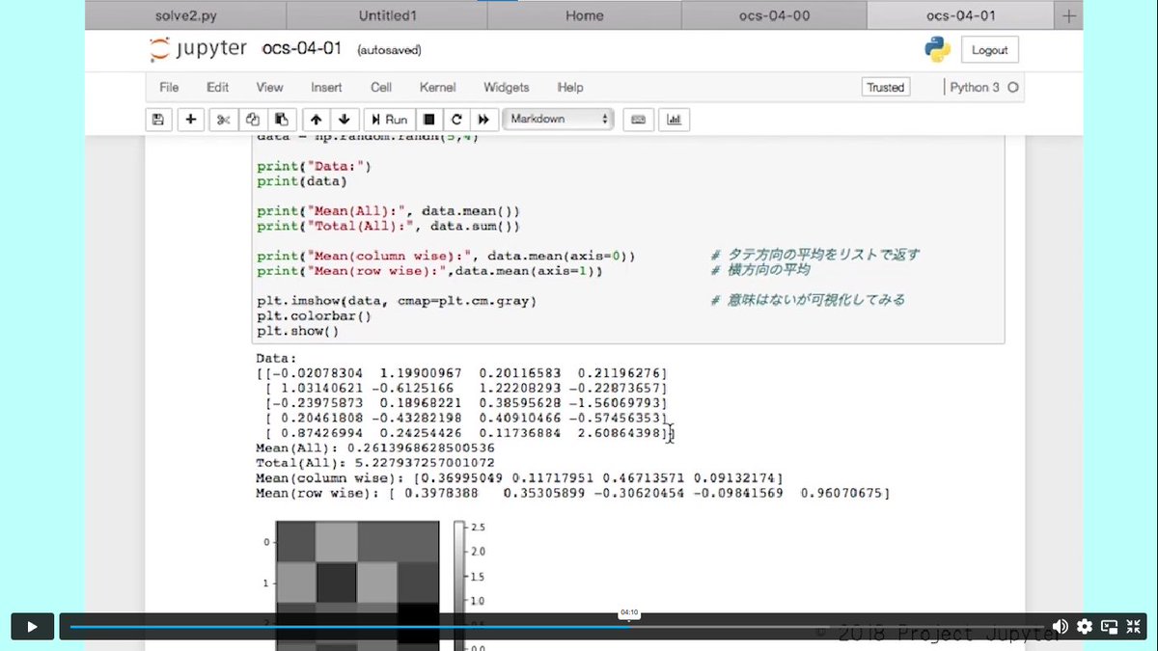Image resolution: width=1158 pixels, height=651 pixels.
Task: Click the Python logo icon
Action: [x=937, y=50]
